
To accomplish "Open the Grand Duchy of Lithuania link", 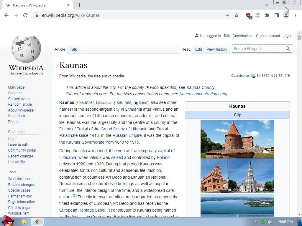I will [x=124, y=129].
